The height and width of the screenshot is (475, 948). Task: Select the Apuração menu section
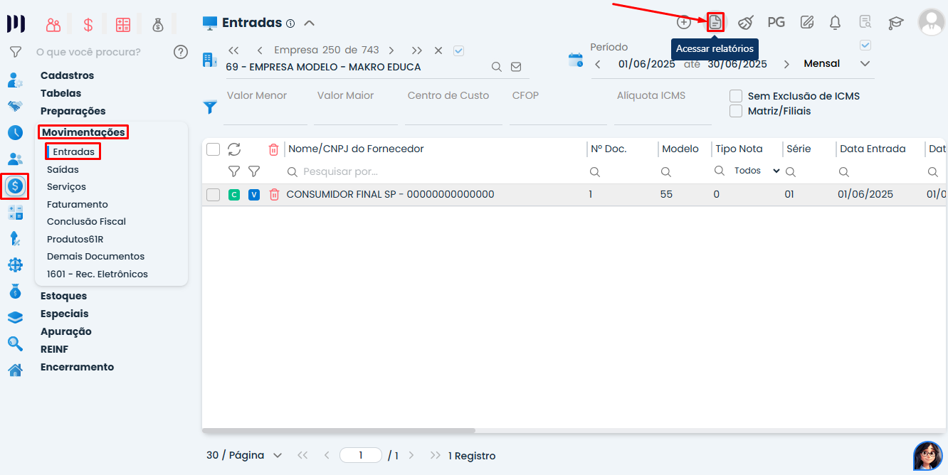coord(65,331)
